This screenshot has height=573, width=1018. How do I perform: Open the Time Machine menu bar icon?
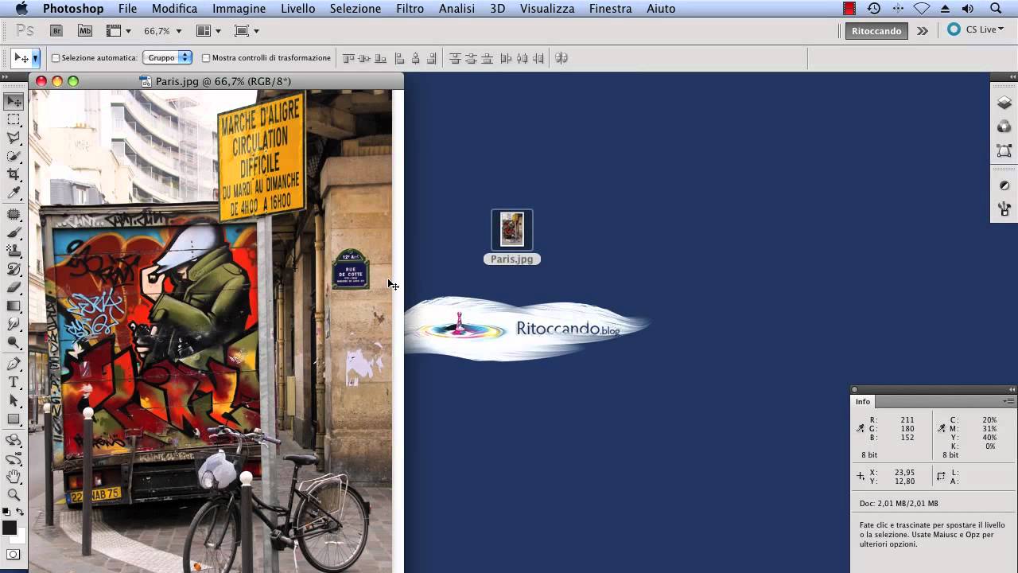click(874, 9)
